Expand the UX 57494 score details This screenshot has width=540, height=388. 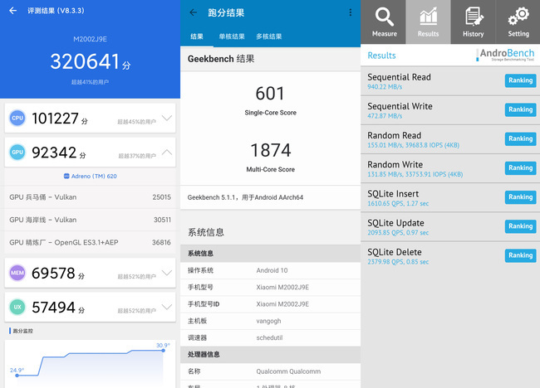click(167, 307)
